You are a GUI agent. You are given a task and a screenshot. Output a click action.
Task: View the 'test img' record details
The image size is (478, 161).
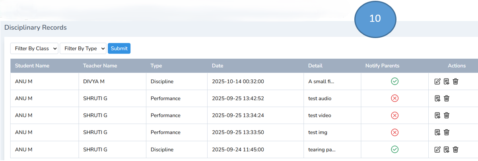click(x=437, y=132)
